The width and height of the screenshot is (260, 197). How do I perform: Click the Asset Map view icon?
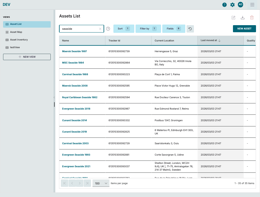point(7,32)
